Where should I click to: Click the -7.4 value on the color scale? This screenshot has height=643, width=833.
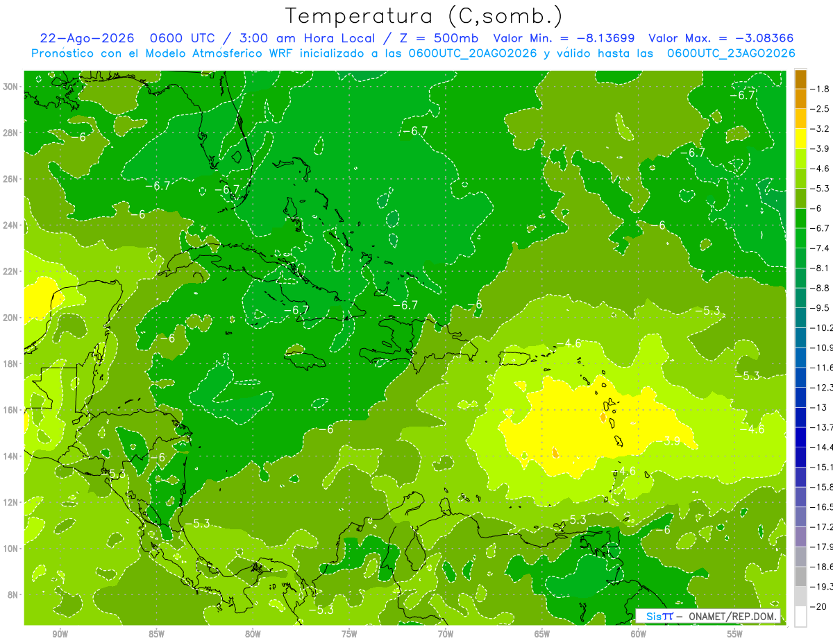tap(821, 248)
